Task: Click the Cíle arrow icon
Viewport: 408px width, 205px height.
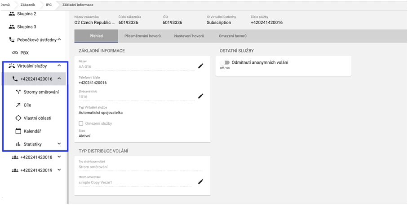Action: pyautogui.click(x=18, y=105)
